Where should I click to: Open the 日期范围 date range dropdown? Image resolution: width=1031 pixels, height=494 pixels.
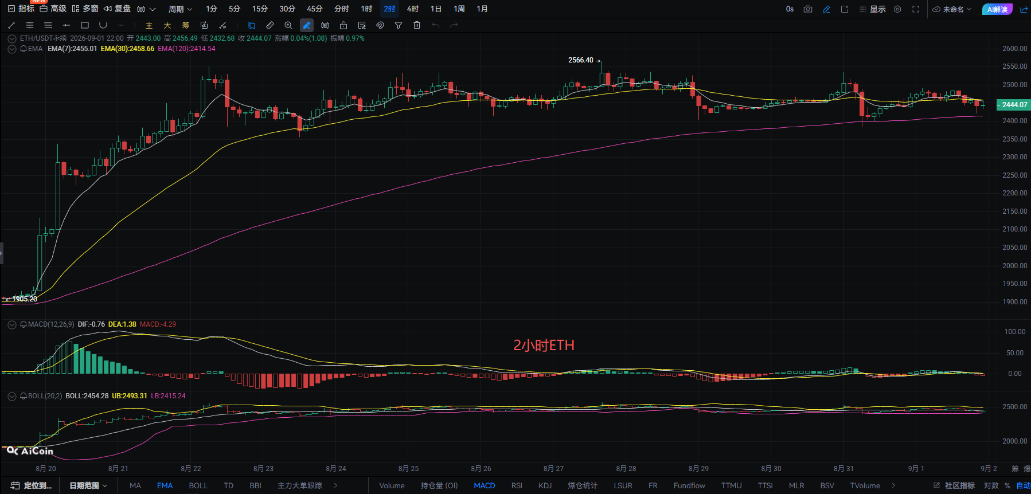pos(88,485)
